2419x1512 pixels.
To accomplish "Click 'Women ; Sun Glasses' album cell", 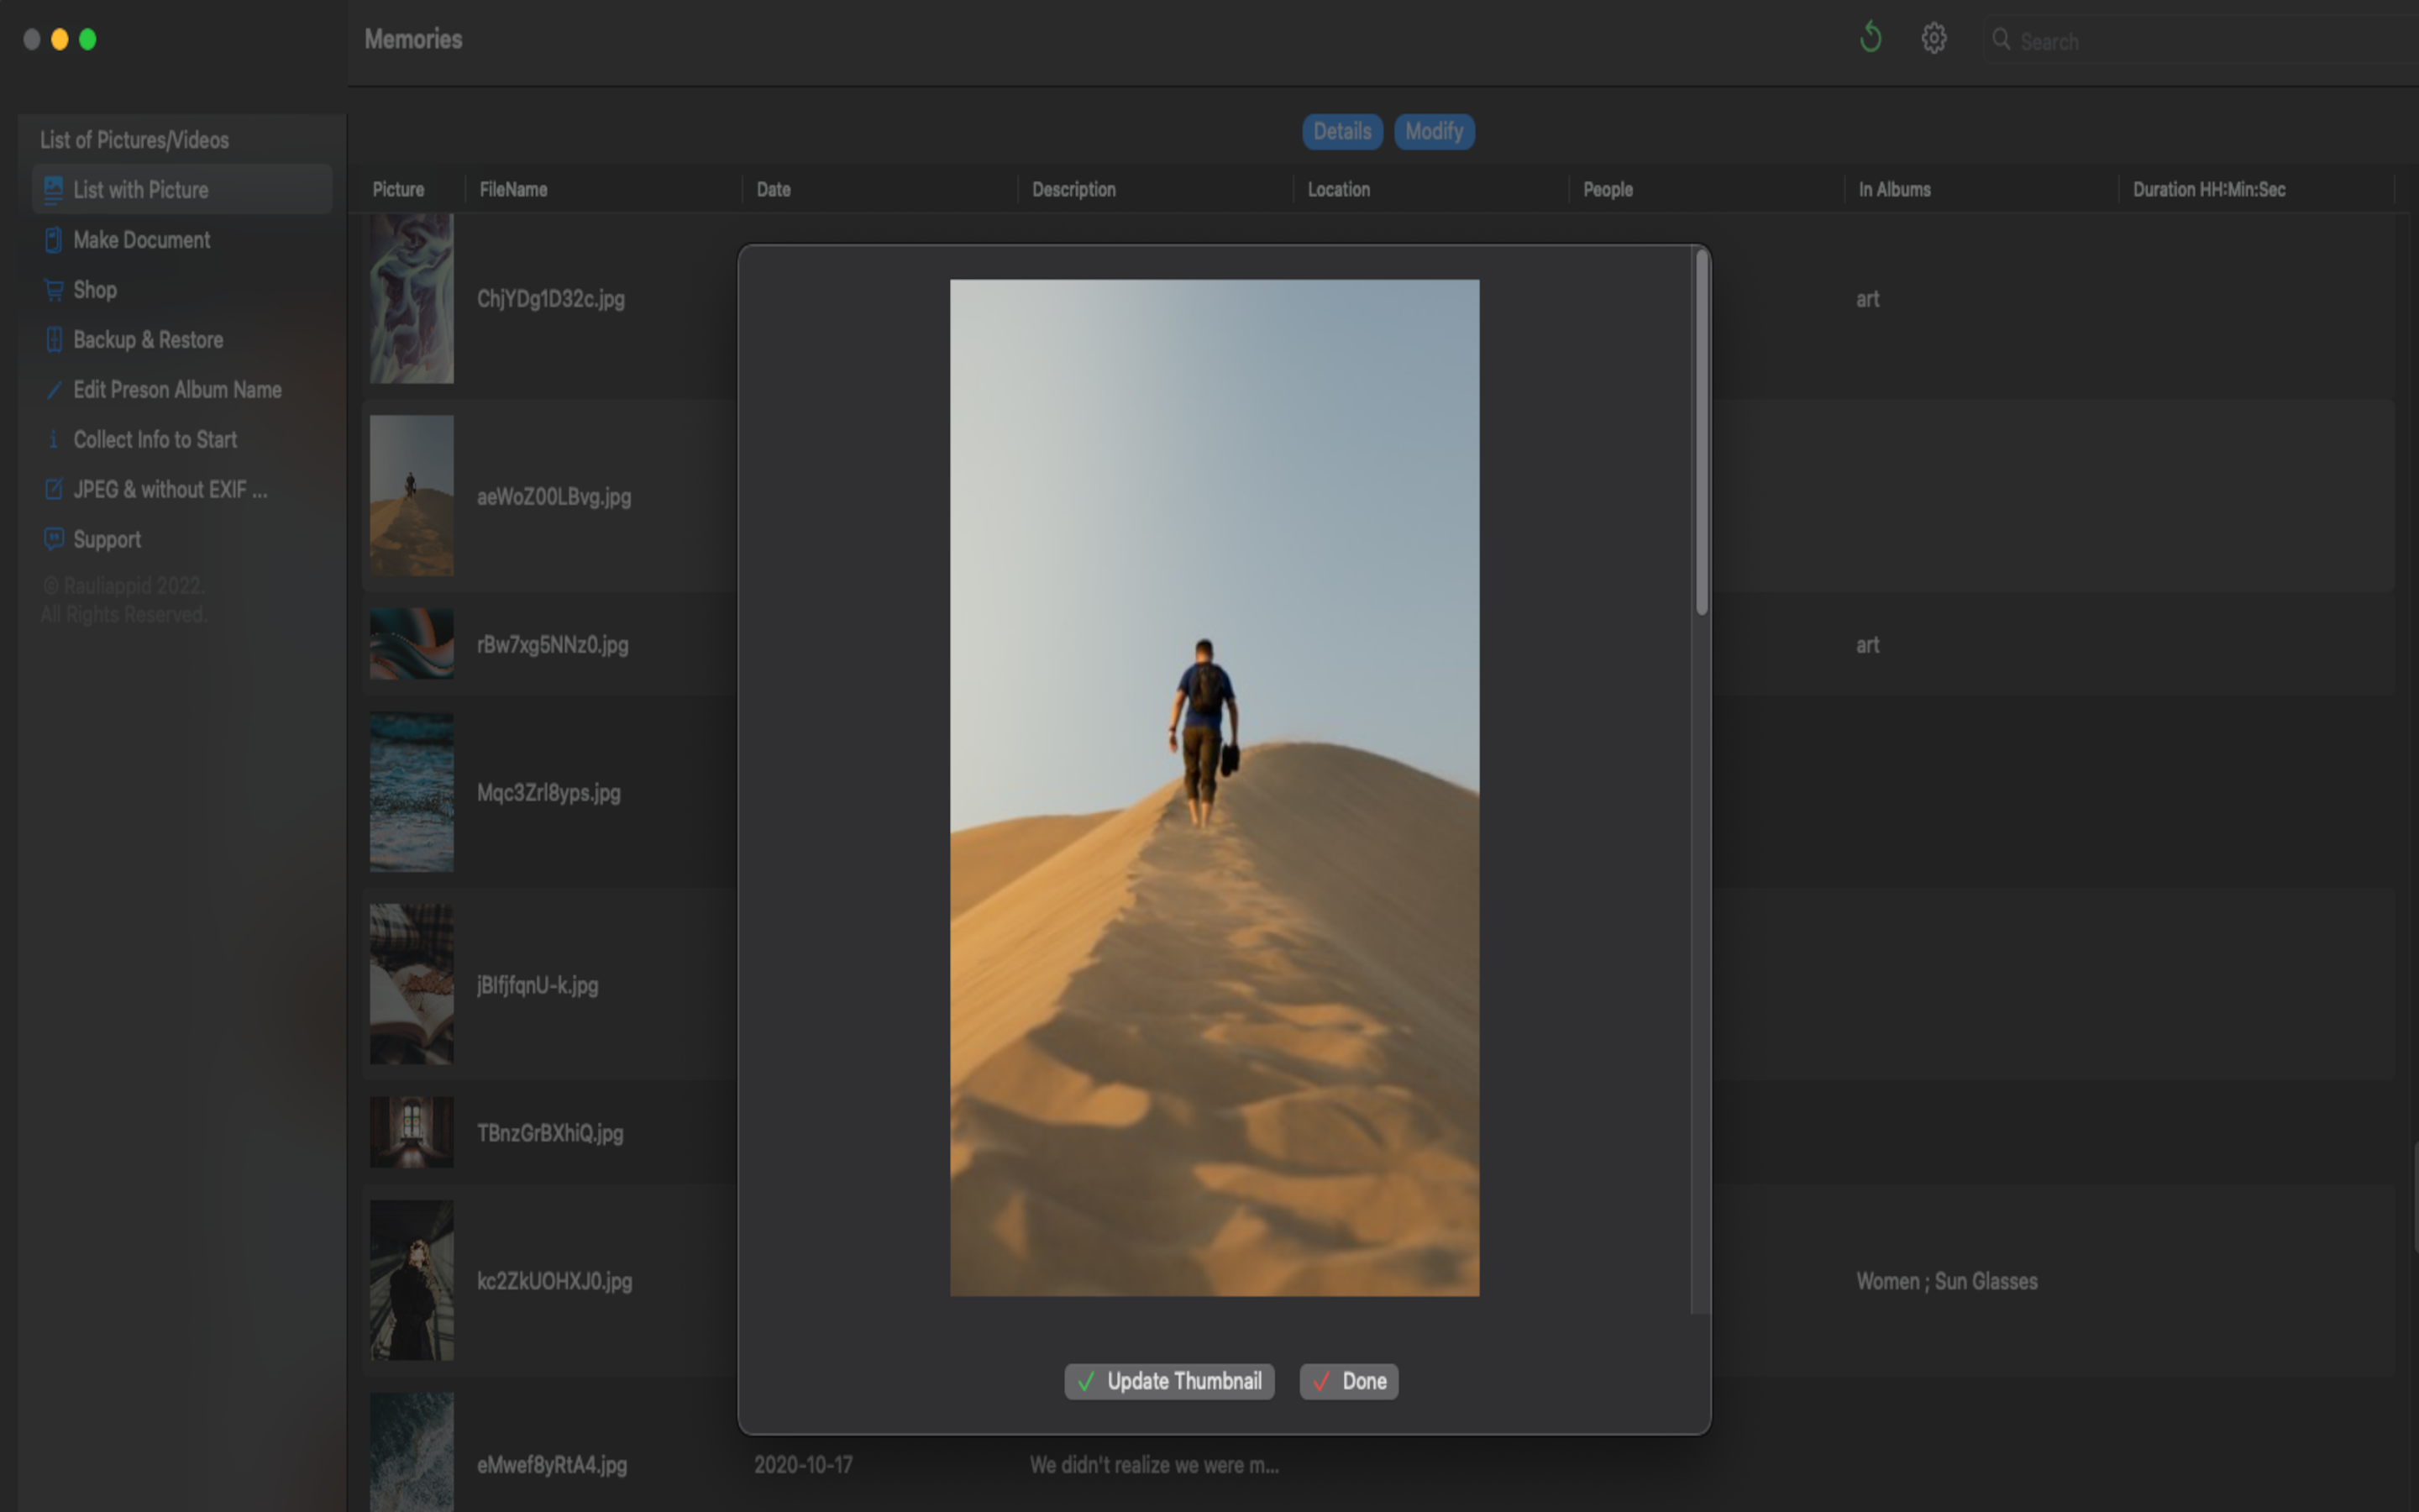I will coord(1946,1281).
